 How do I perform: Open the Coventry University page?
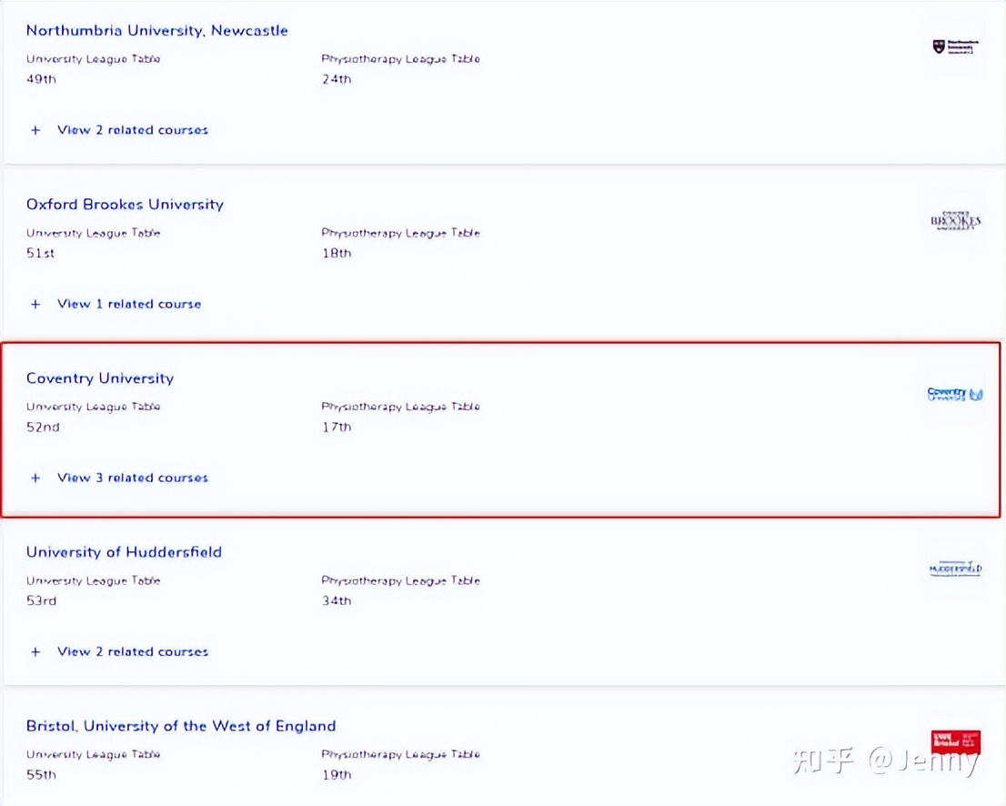[99, 378]
